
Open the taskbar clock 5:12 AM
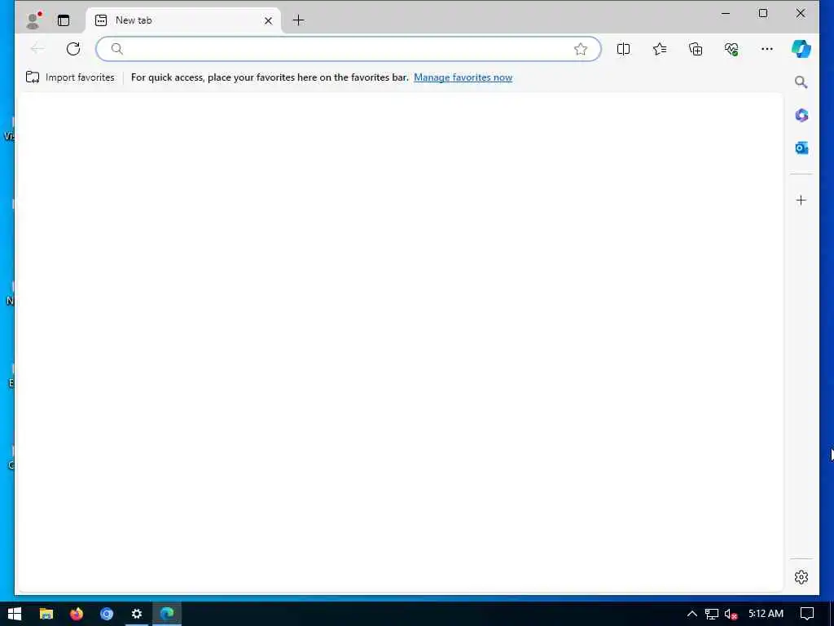pos(766,614)
